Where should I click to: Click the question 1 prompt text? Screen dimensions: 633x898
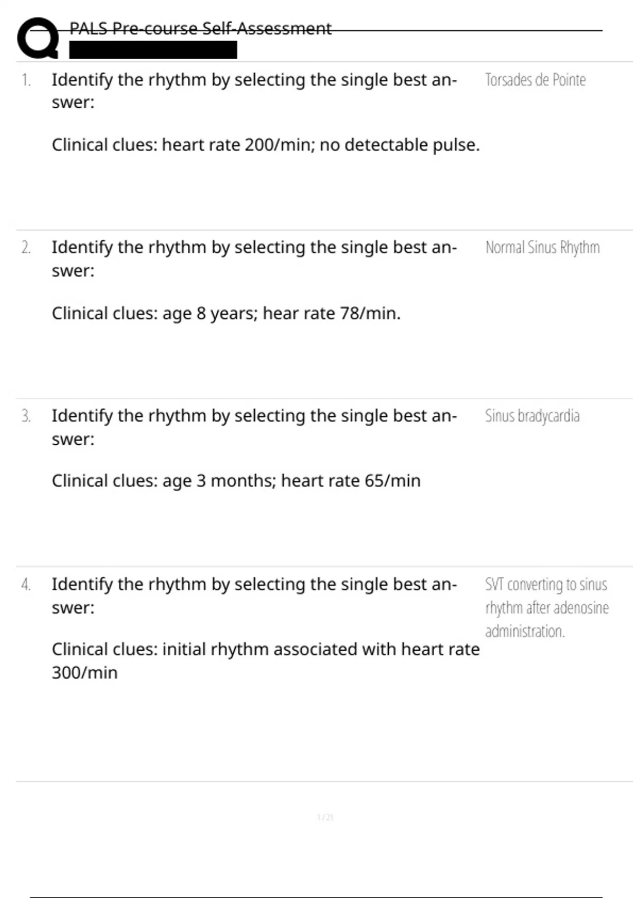pos(254,91)
